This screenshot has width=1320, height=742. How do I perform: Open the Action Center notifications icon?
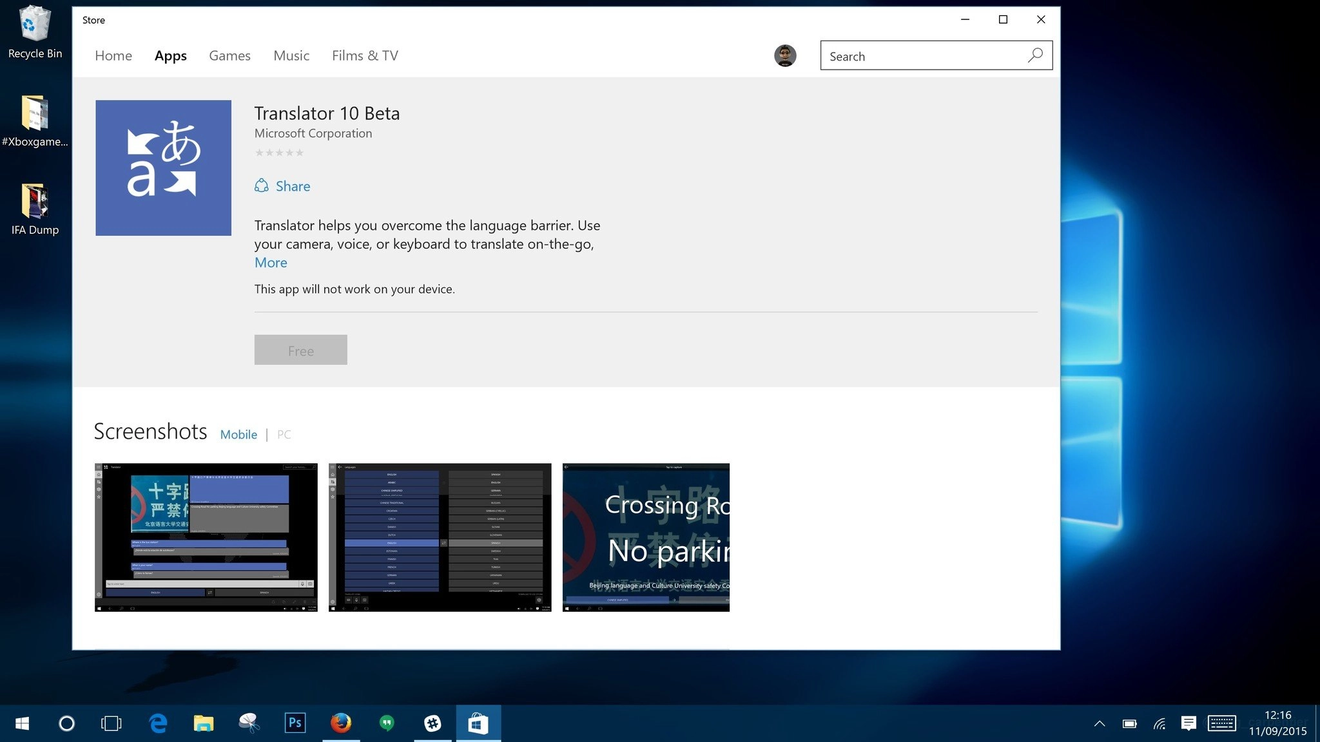tap(1189, 723)
